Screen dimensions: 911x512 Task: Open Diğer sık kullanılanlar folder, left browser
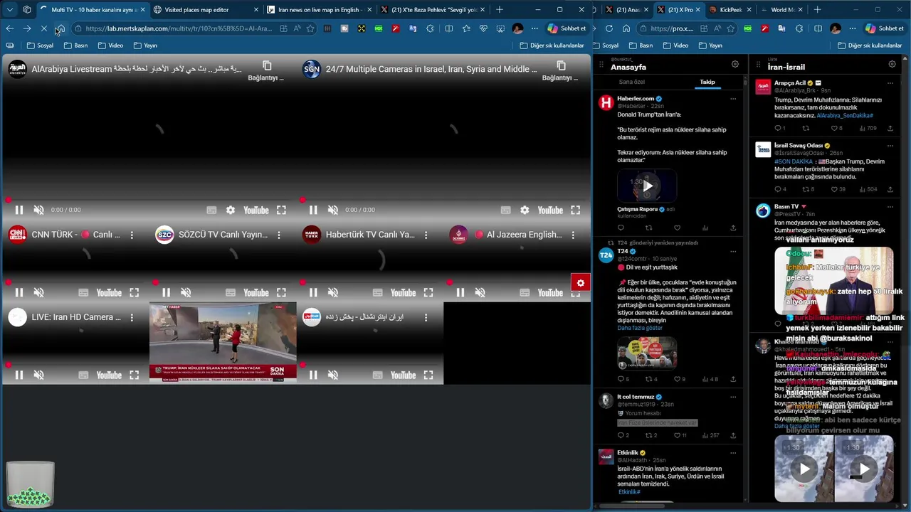pyautogui.click(x=552, y=46)
